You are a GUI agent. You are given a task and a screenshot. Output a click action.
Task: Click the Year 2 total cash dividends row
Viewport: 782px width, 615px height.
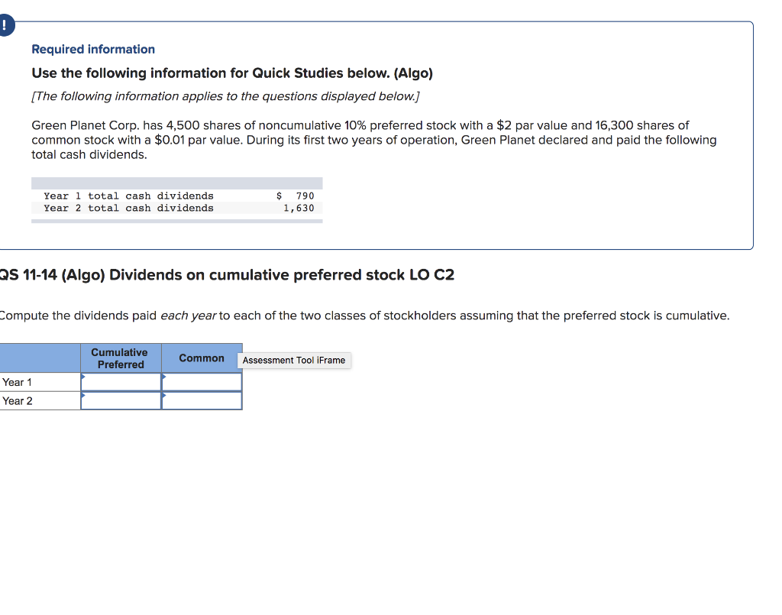[177, 208]
